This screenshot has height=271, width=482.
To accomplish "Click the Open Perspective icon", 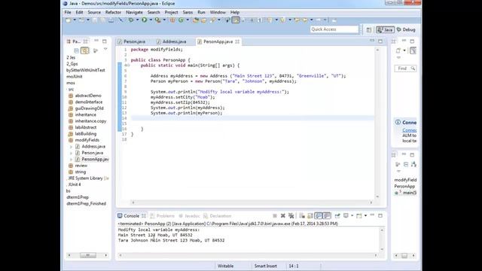I will tap(369, 30).
